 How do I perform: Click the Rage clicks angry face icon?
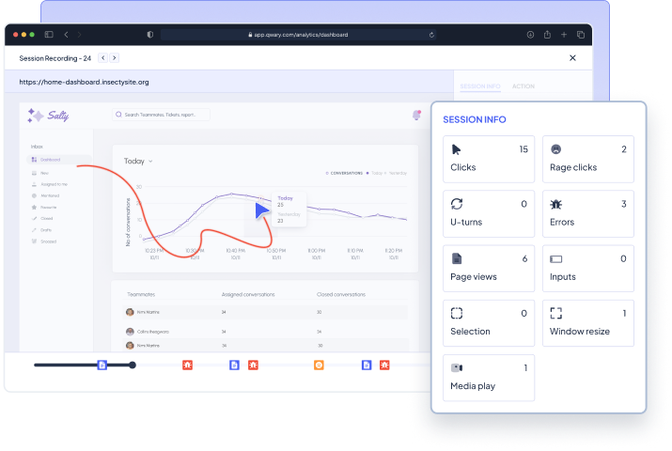pyautogui.click(x=555, y=149)
